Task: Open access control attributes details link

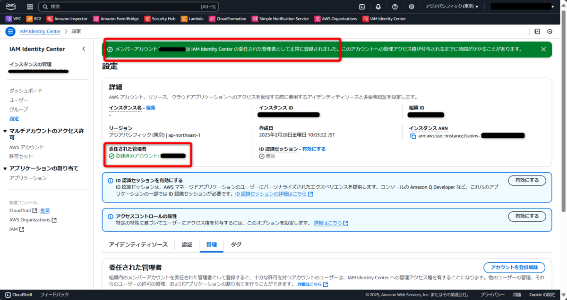Action: 331,223
